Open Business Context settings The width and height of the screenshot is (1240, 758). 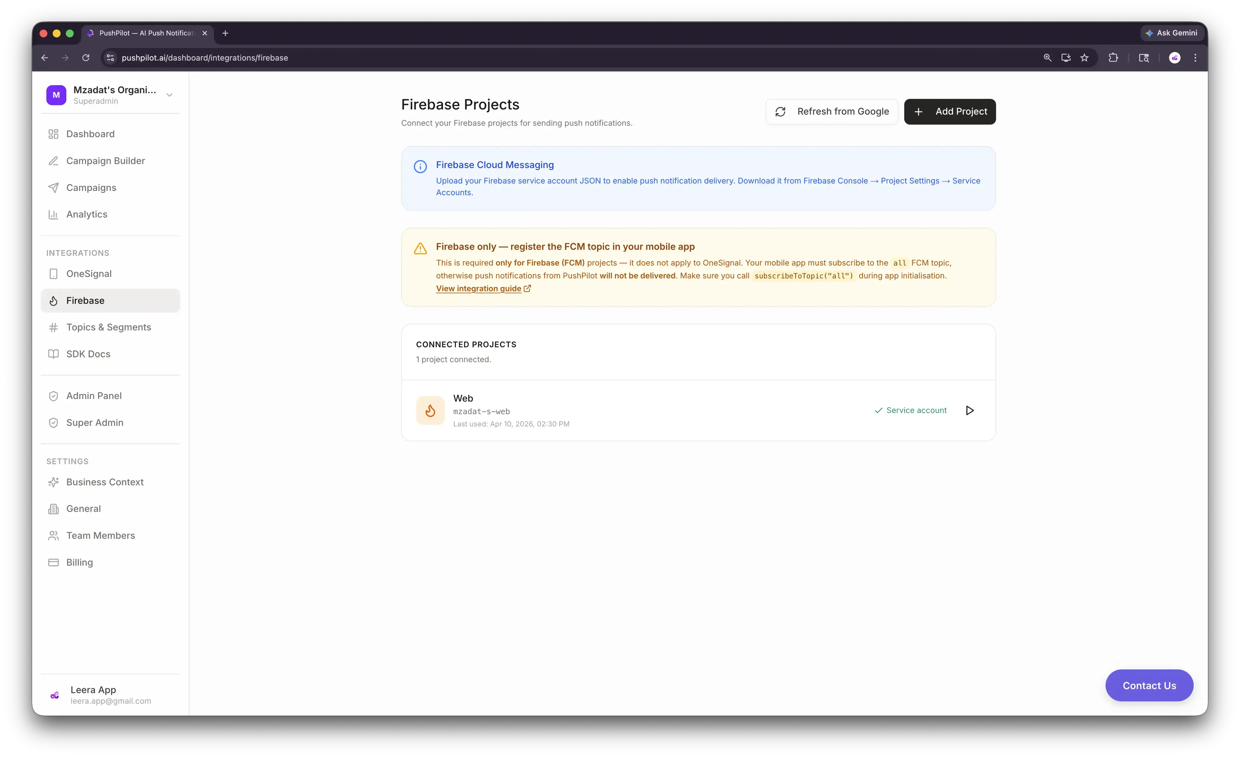point(110,482)
